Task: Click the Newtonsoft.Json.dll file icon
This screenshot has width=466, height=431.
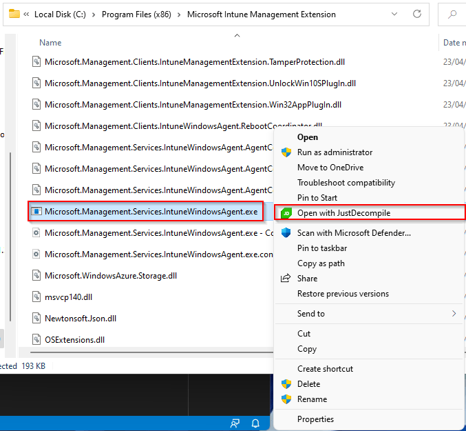Action: click(x=37, y=319)
